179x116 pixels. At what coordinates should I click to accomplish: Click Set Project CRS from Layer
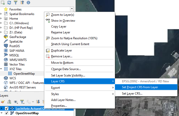coord(146,87)
